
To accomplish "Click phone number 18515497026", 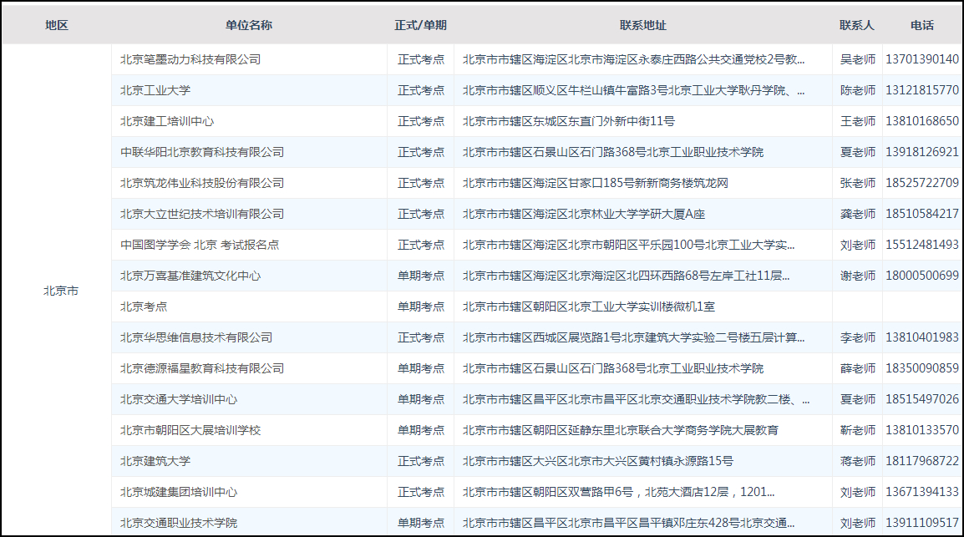I will tap(922, 399).
